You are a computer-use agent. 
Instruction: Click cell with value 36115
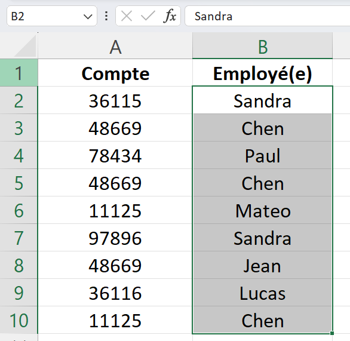(115, 100)
